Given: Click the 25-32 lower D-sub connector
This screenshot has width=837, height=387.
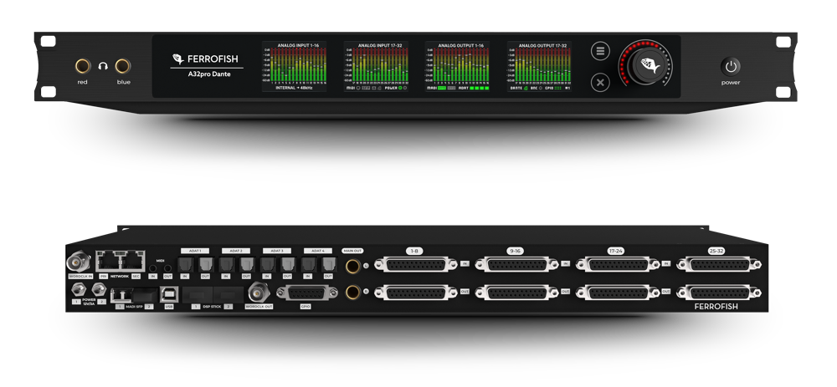Looking at the screenshot, I should point(718,292).
